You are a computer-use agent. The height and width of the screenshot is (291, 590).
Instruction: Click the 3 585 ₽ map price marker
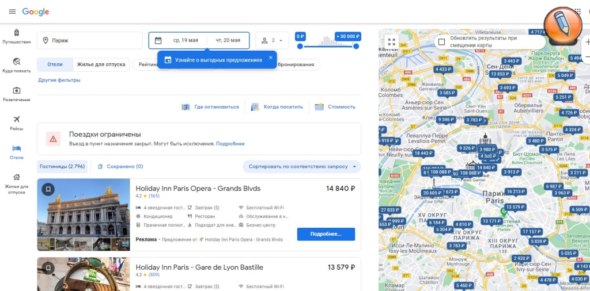pos(447,93)
